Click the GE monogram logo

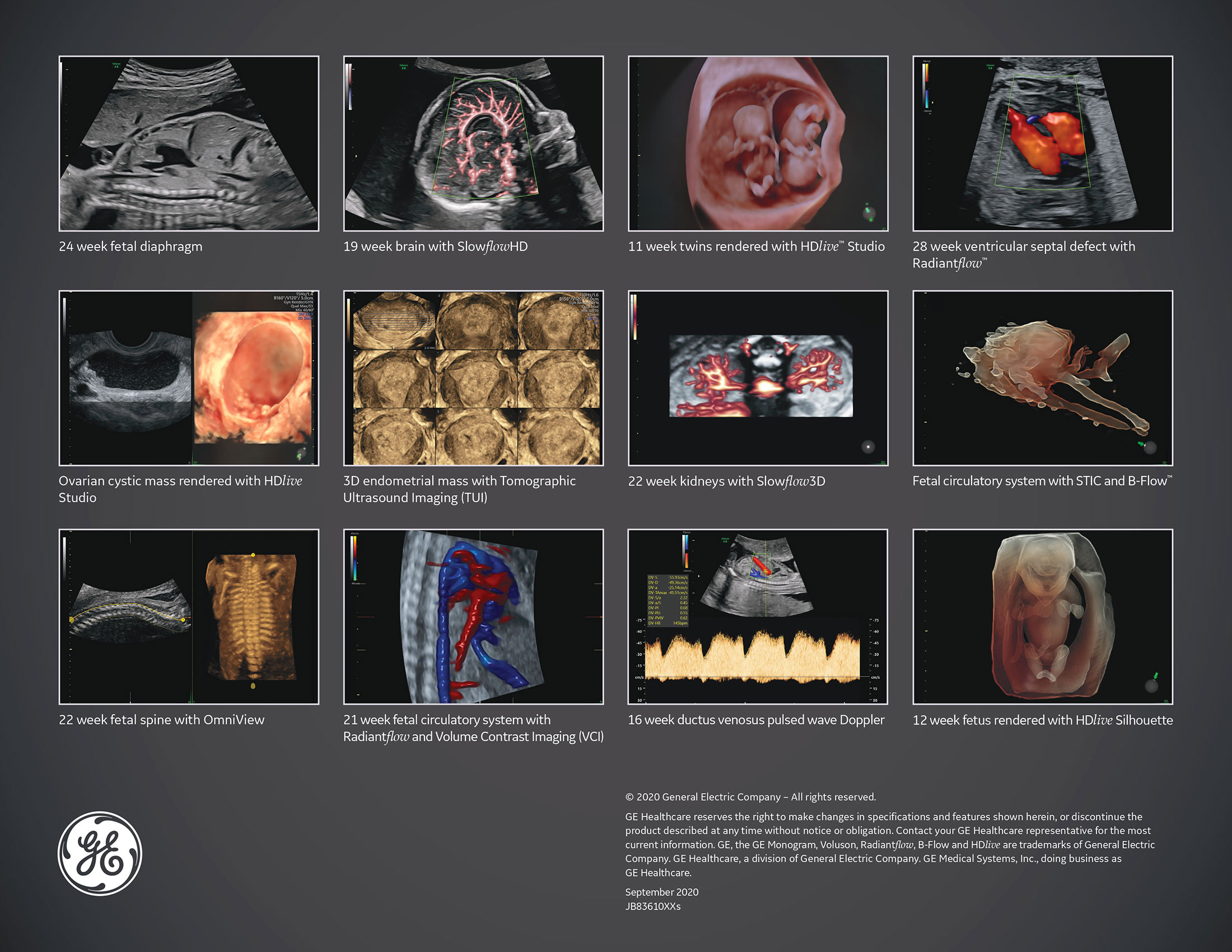click(x=100, y=853)
